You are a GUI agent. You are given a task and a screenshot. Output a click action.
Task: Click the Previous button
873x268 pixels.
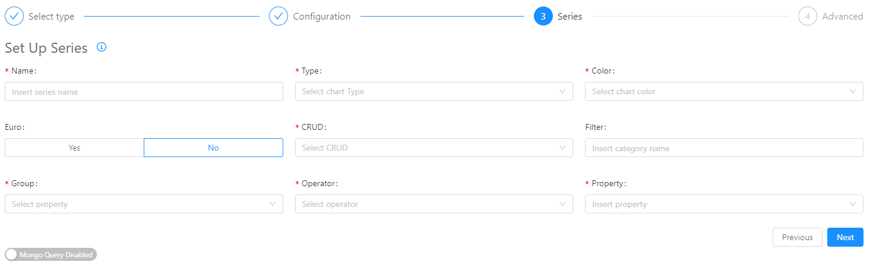point(797,237)
